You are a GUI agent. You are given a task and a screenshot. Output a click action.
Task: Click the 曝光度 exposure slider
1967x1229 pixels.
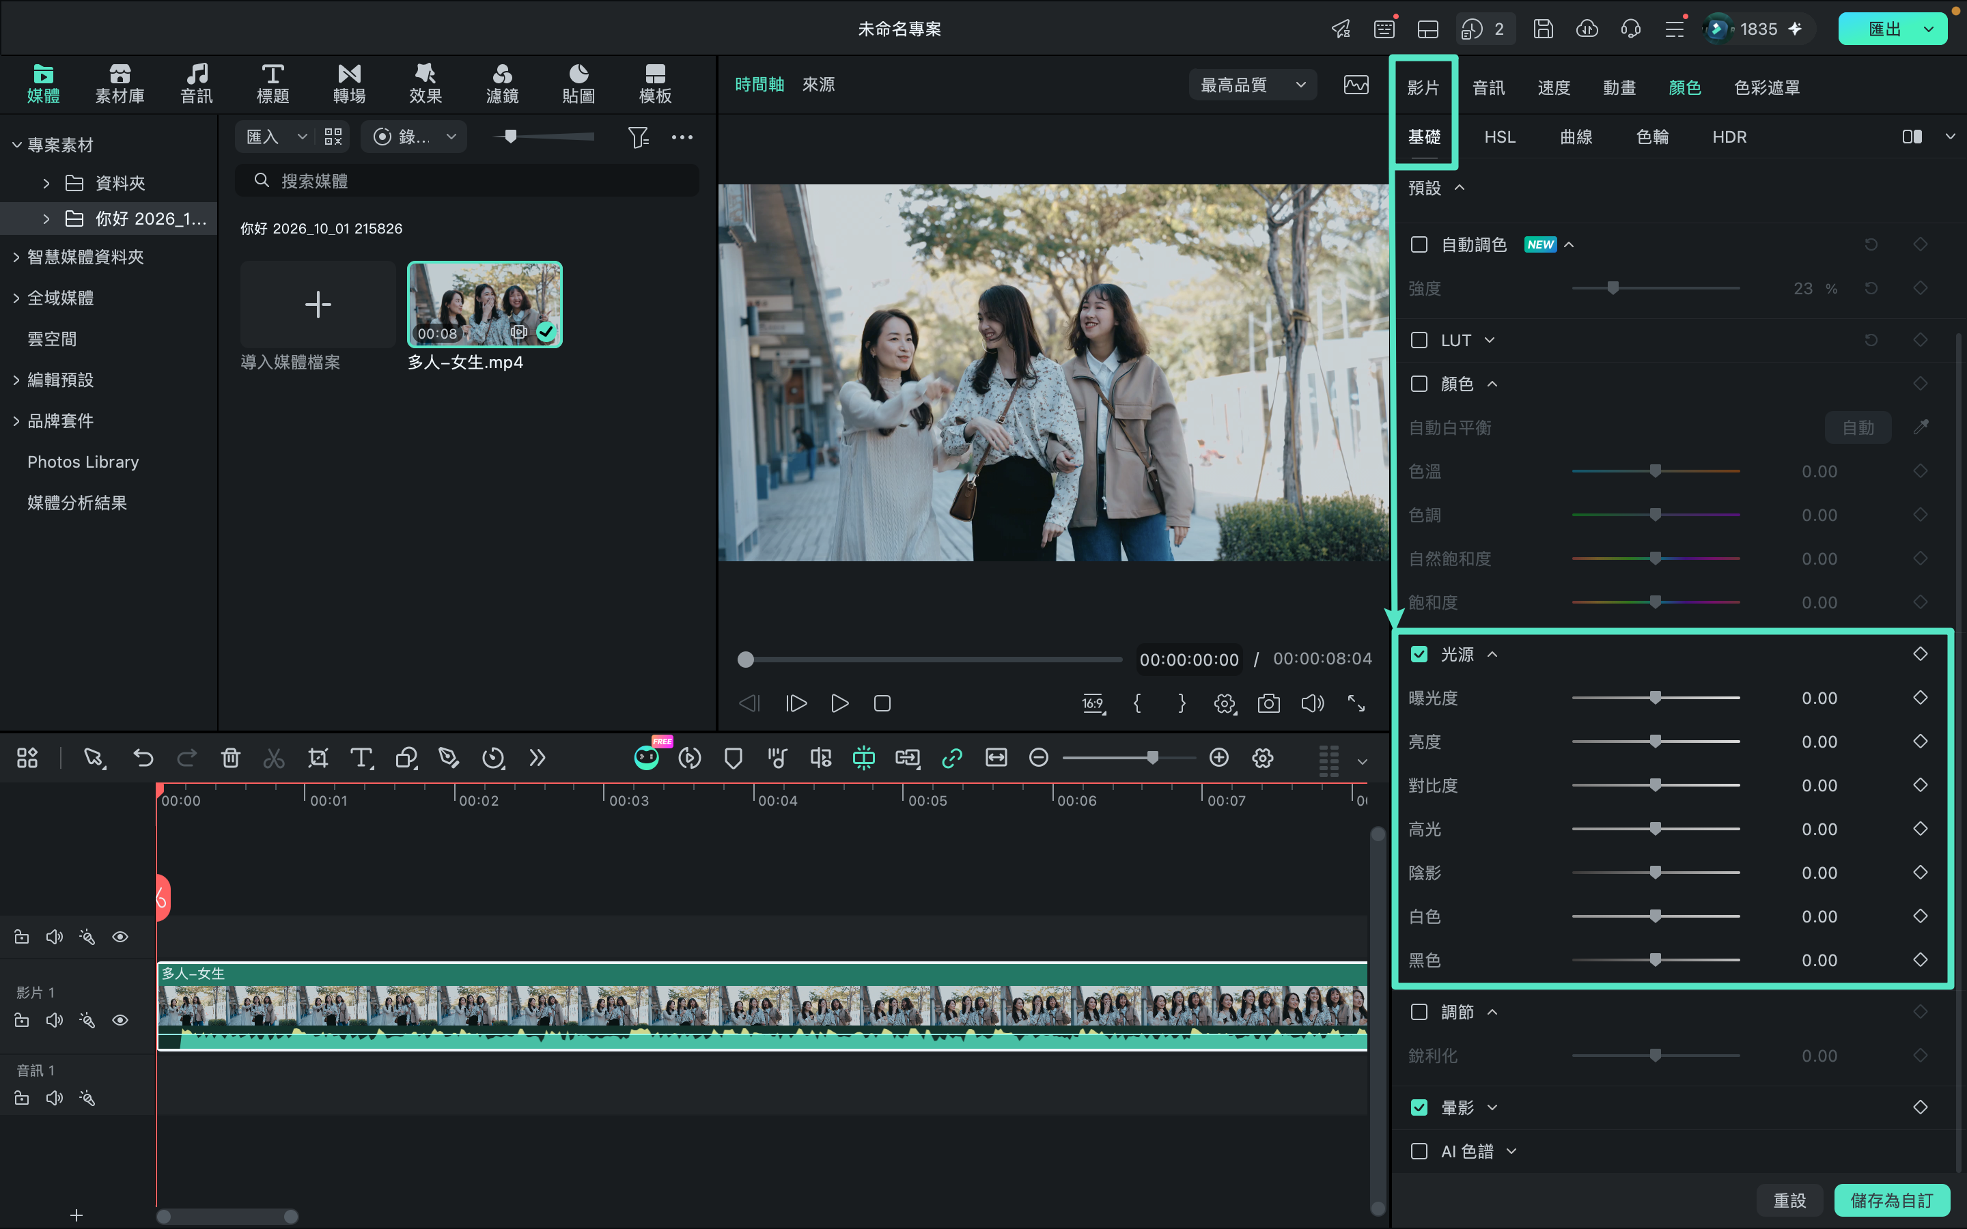tap(1656, 697)
